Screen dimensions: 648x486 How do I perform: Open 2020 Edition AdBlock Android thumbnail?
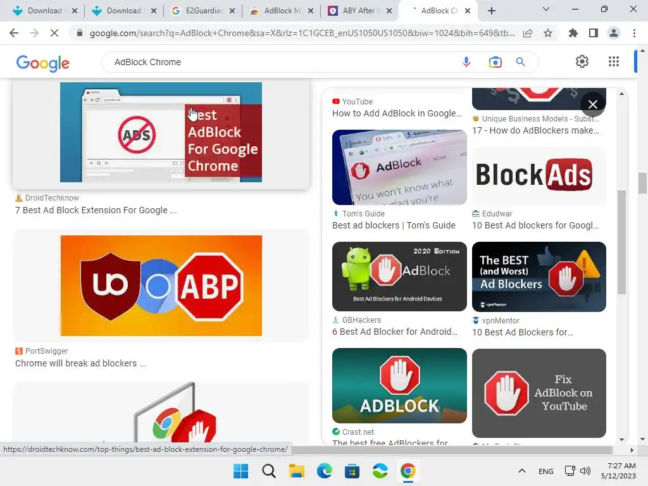click(399, 277)
